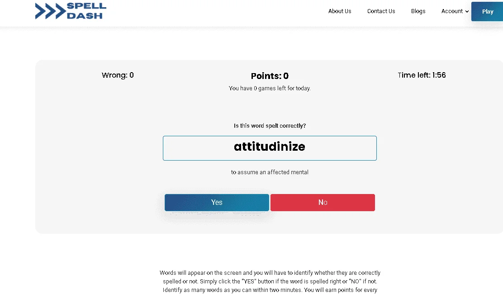Click the word definition hint text
Screen dimensions: 503x296
pos(270,172)
